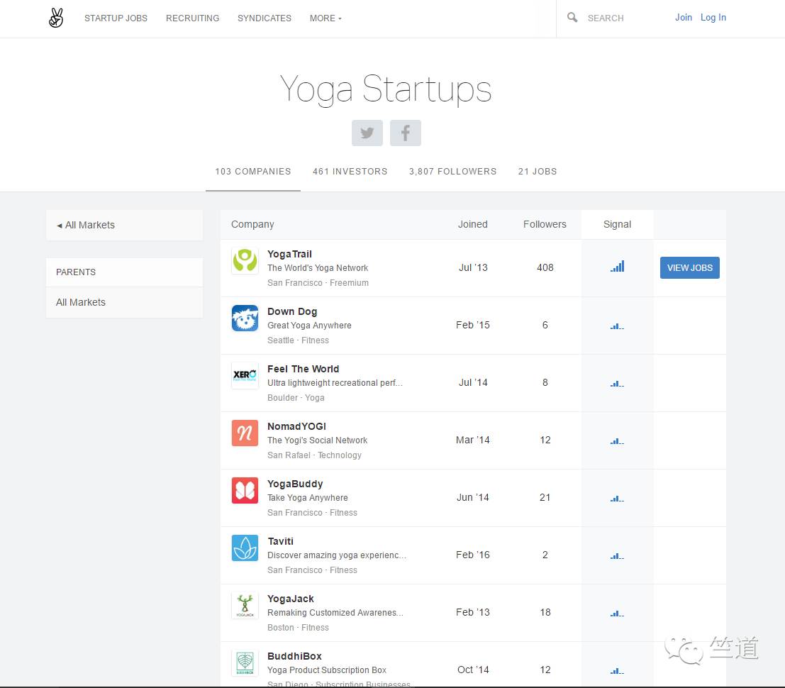This screenshot has height=688, width=785.
Task: Click YogaTrail's signal strength bars
Action: tap(617, 267)
